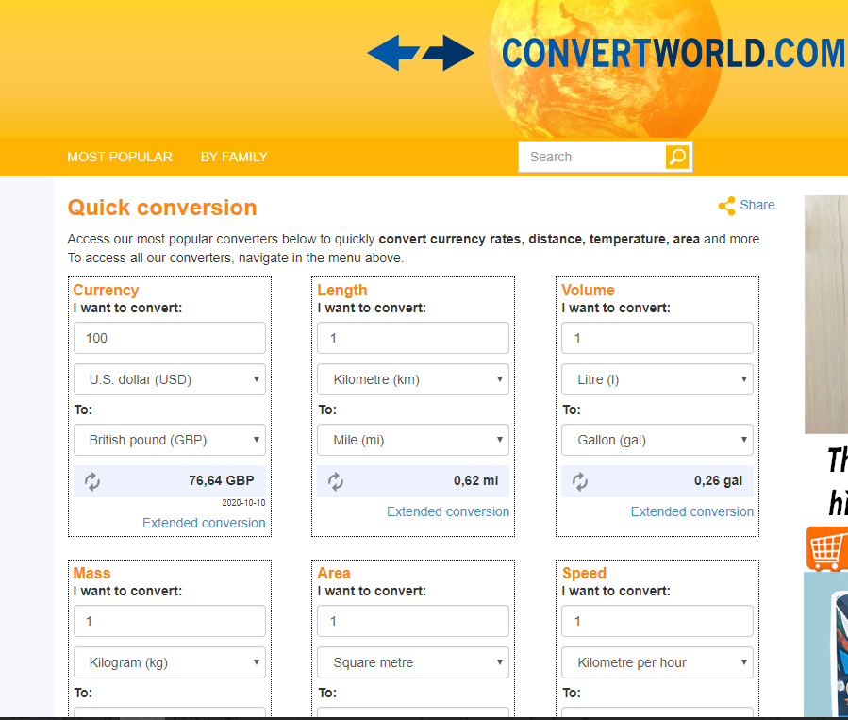Click the Speed amount input field
This screenshot has height=720, width=848.
pyautogui.click(x=657, y=621)
